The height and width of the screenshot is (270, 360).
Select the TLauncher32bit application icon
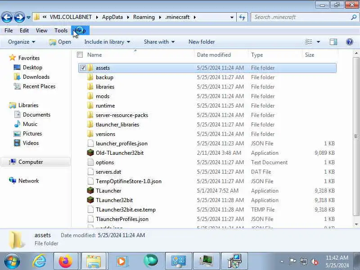click(x=90, y=200)
